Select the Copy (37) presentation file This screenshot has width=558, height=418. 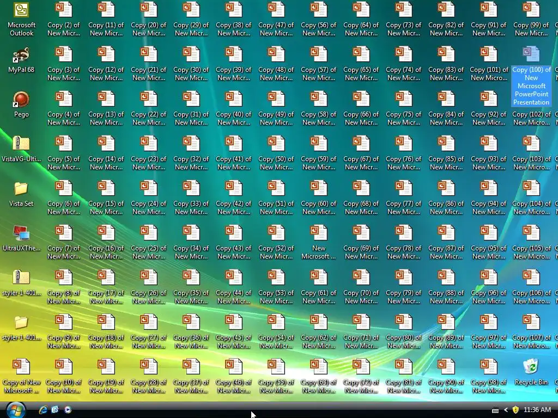tap(191, 377)
